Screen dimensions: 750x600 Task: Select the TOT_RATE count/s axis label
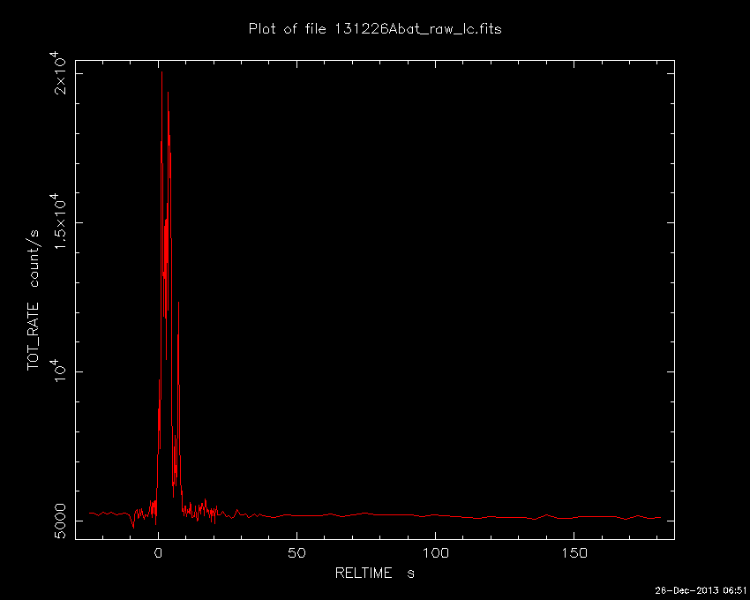[x=33, y=300]
